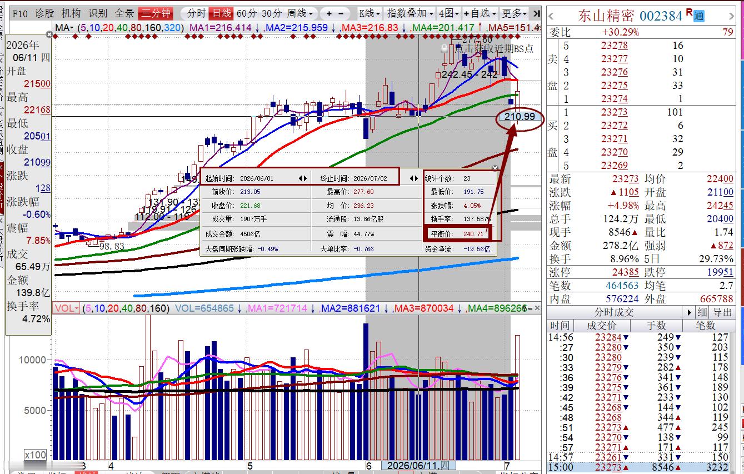The image size is (744, 474).
Task: Switch to 30分 period
Action: tap(272, 13)
